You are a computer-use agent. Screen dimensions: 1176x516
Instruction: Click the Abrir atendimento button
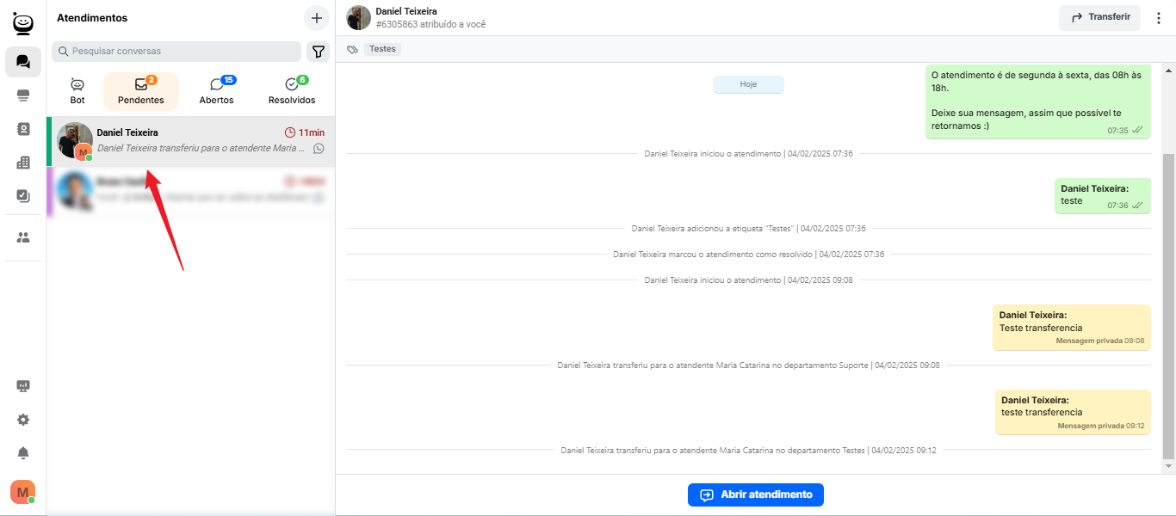click(755, 494)
